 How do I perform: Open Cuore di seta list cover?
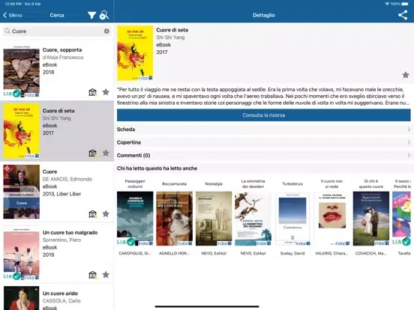tap(22, 131)
